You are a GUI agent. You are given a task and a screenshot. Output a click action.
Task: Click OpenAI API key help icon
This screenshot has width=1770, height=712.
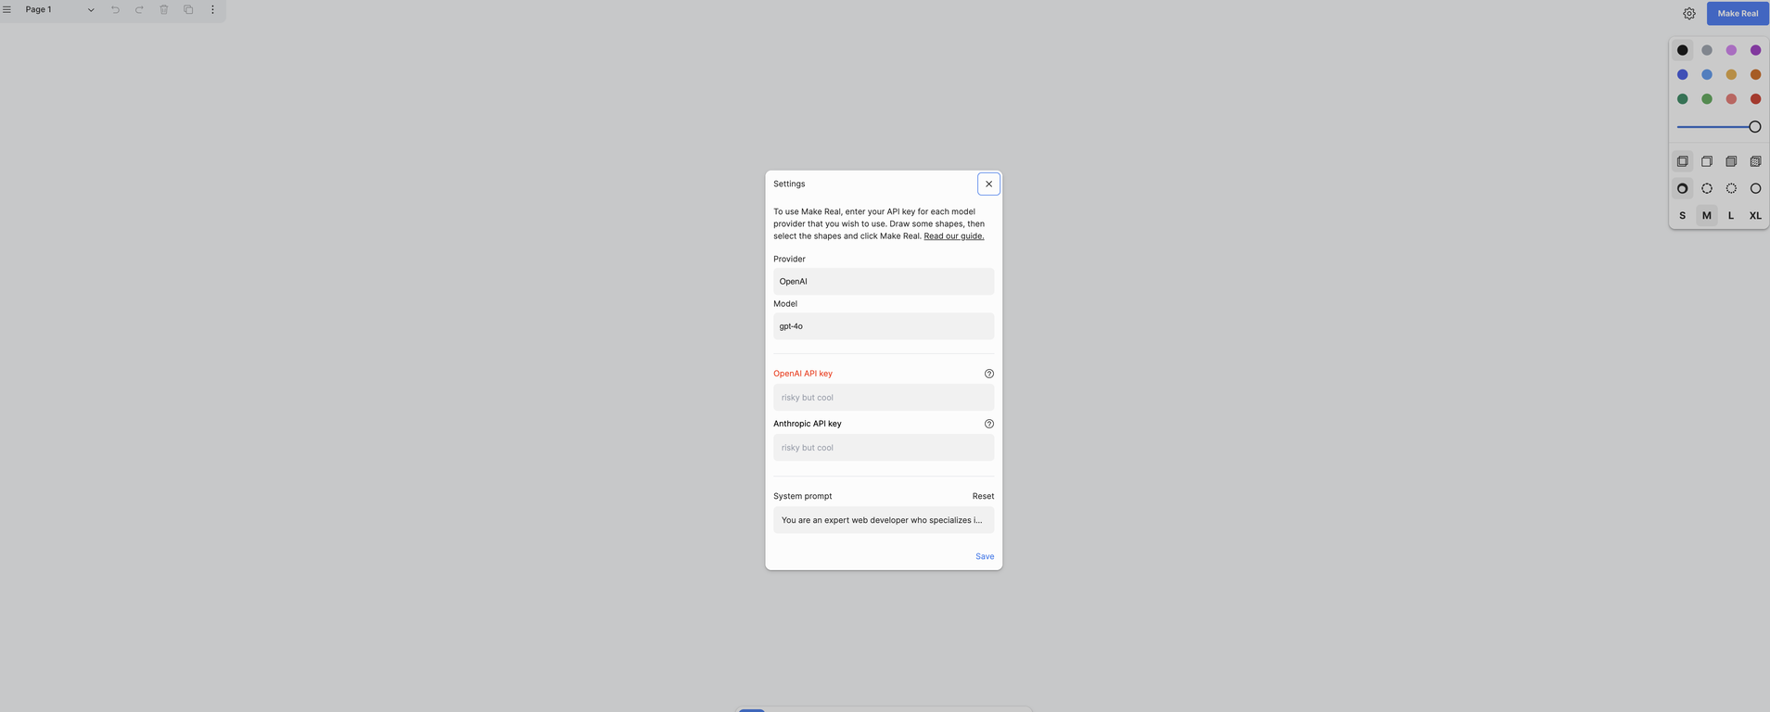(x=988, y=374)
